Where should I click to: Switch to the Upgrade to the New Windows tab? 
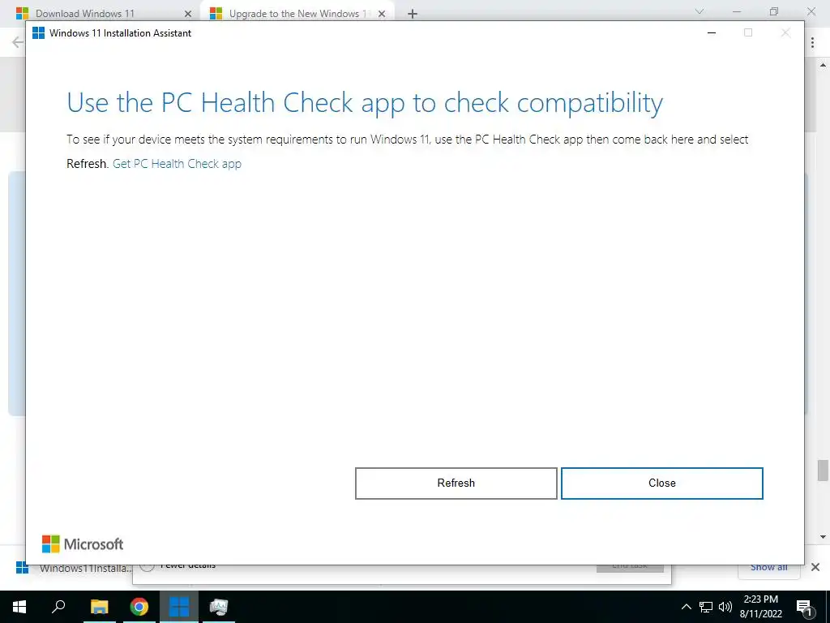click(297, 13)
